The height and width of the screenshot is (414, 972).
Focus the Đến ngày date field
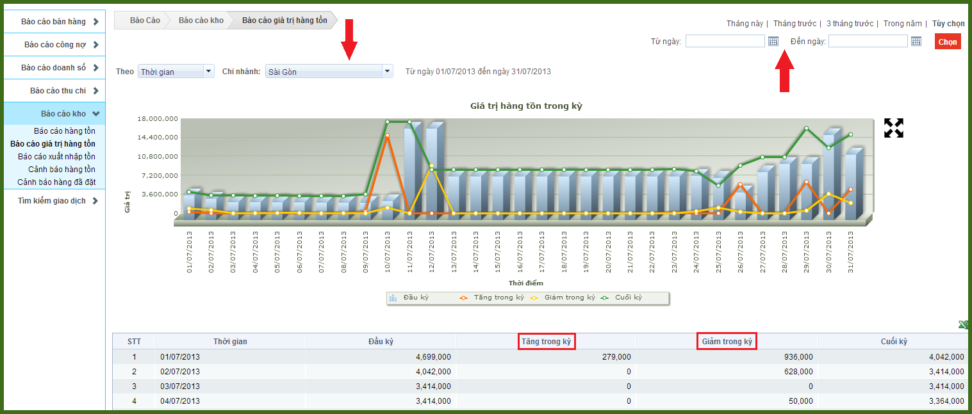tap(868, 41)
